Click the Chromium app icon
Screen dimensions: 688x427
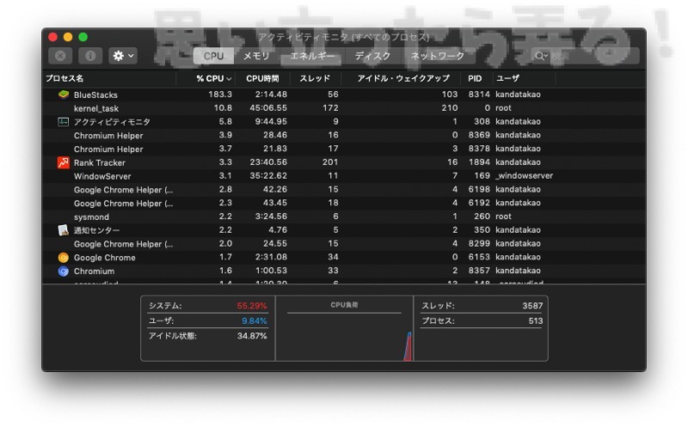[x=63, y=271]
